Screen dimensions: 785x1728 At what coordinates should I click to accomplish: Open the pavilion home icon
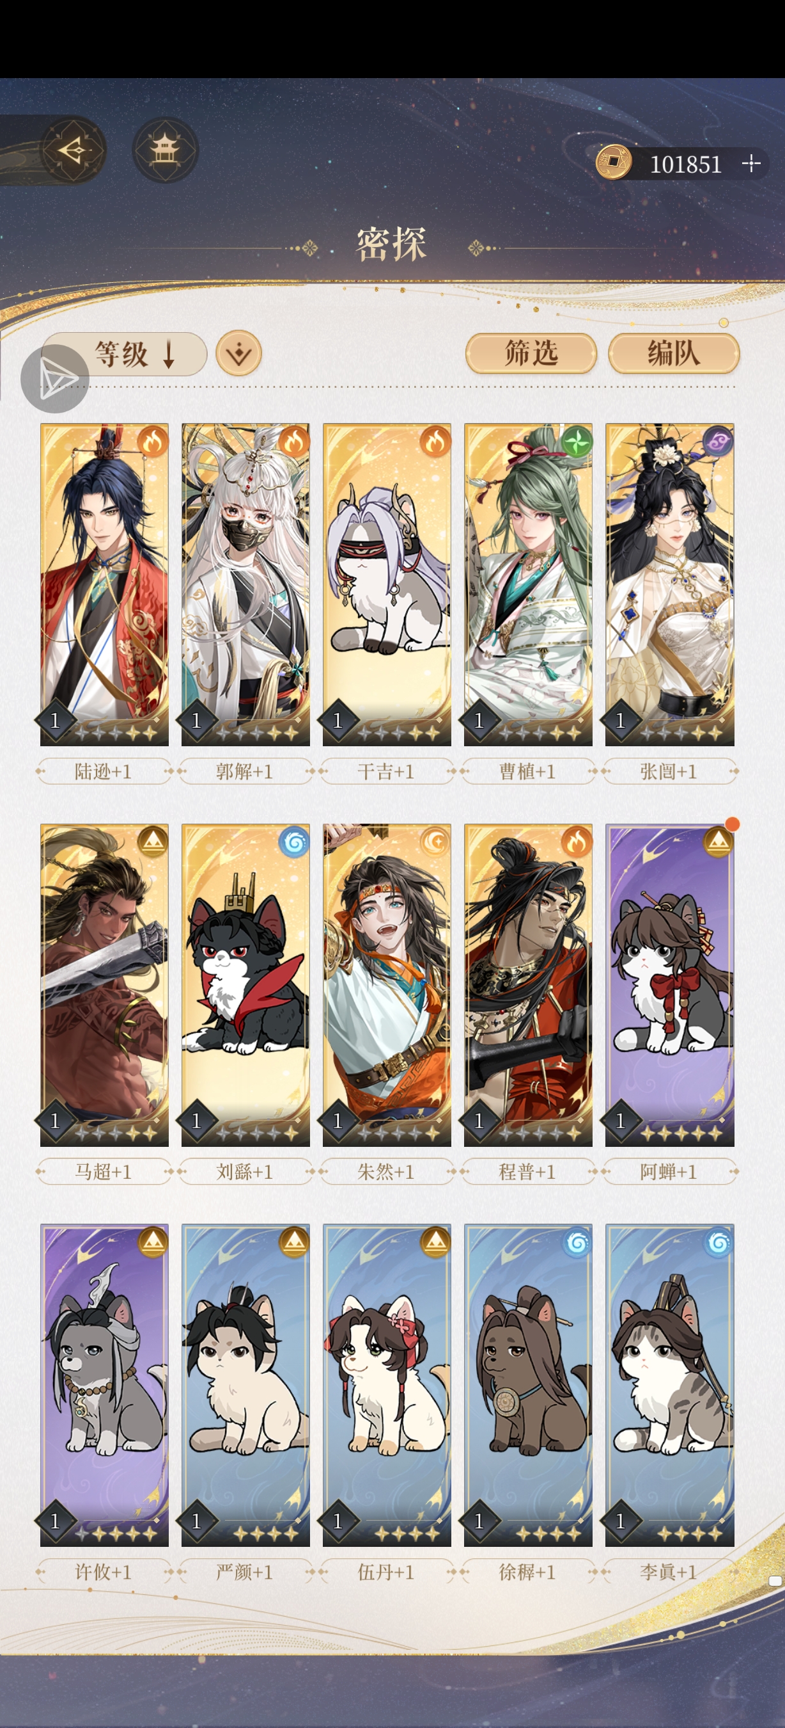coord(165,150)
